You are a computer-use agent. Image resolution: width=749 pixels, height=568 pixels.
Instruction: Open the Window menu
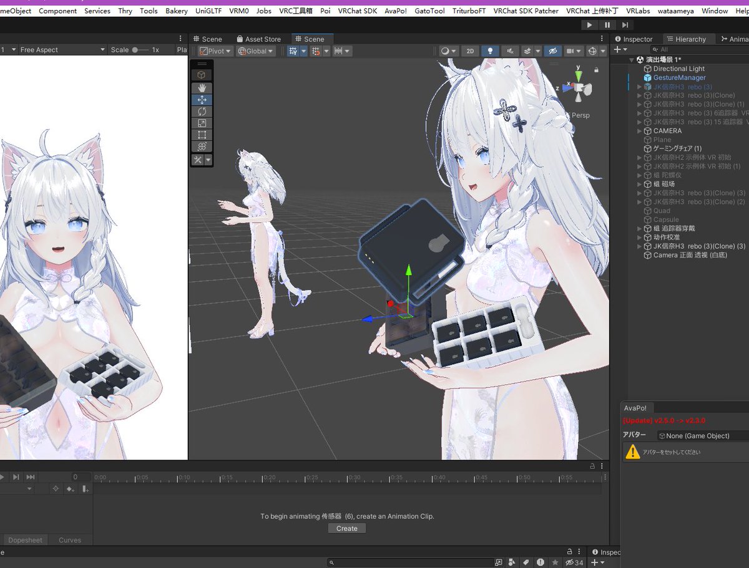715,11
